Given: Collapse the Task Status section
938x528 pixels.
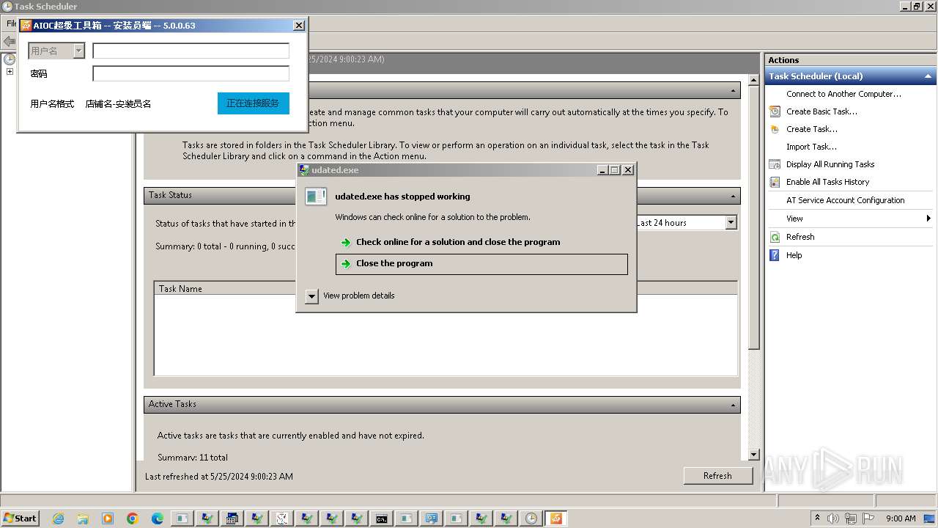Looking at the screenshot, I should pyautogui.click(x=733, y=196).
